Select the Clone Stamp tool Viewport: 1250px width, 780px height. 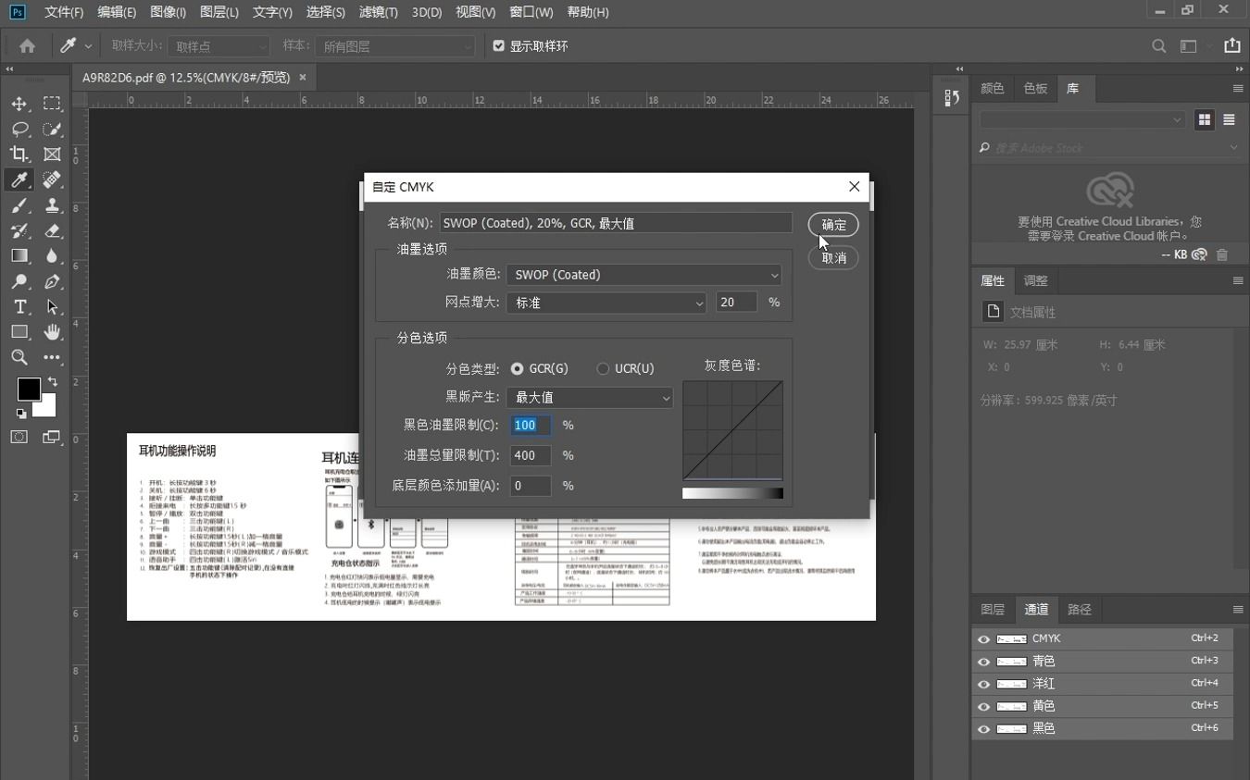pyautogui.click(x=52, y=205)
